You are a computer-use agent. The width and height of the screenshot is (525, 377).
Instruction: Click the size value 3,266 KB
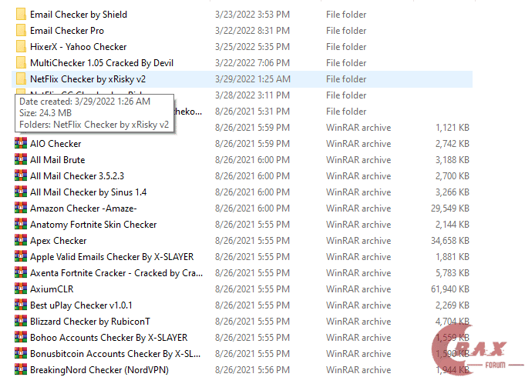click(453, 192)
